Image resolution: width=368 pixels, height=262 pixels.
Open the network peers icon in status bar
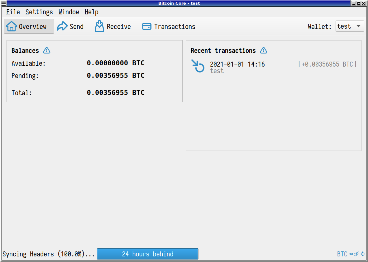(x=357, y=254)
